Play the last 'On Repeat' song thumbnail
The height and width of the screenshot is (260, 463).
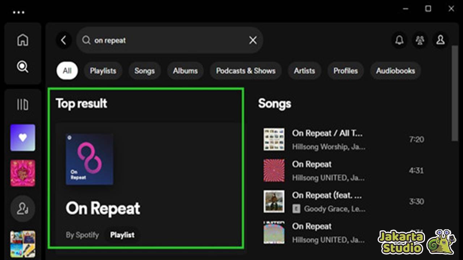[x=274, y=233]
